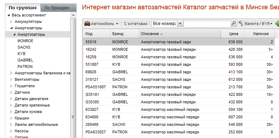Select KYB in the category tree
The height and width of the screenshot is (138, 279).
21,54
